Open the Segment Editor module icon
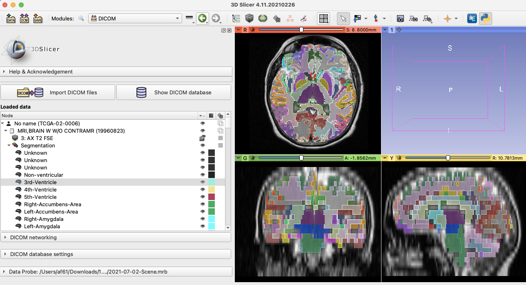Viewport: 526px width, 285px height. point(303,18)
